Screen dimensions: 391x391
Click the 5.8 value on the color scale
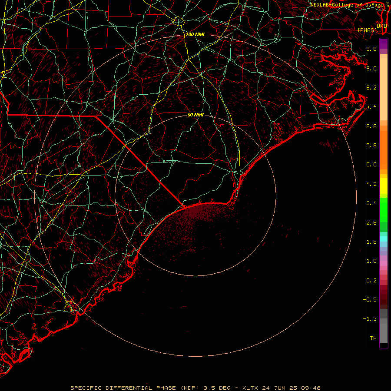point(371,146)
